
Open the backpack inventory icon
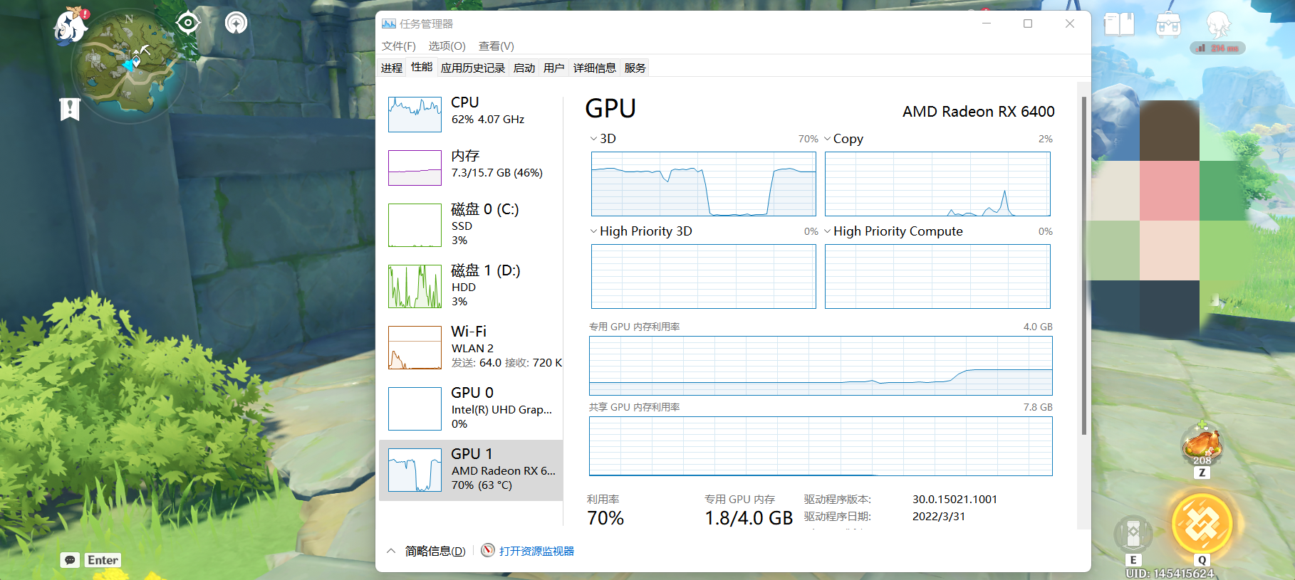tap(1168, 24)
